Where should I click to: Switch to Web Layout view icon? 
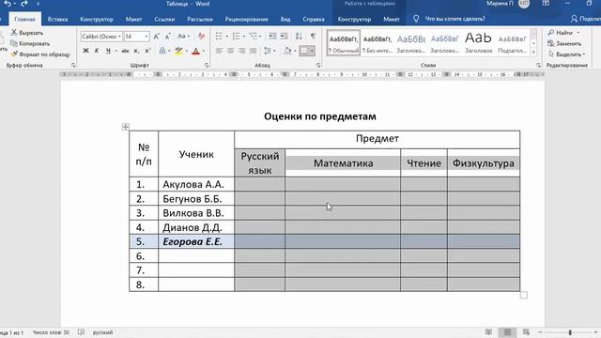(526, 332)
